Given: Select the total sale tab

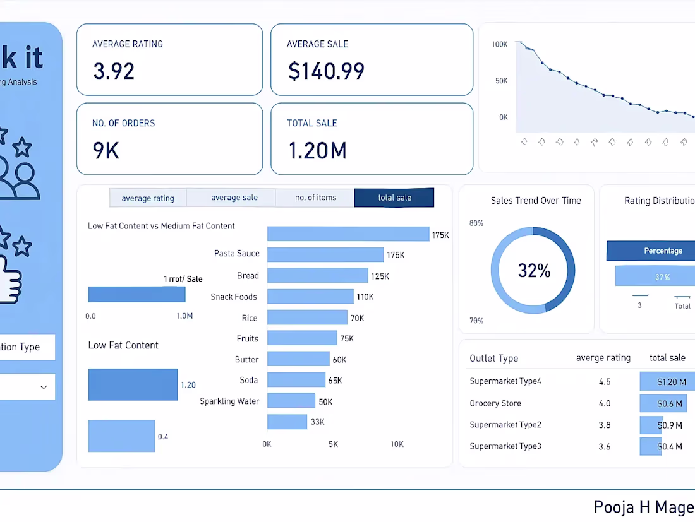Looking at the screenshot, I should pos(394,198).
